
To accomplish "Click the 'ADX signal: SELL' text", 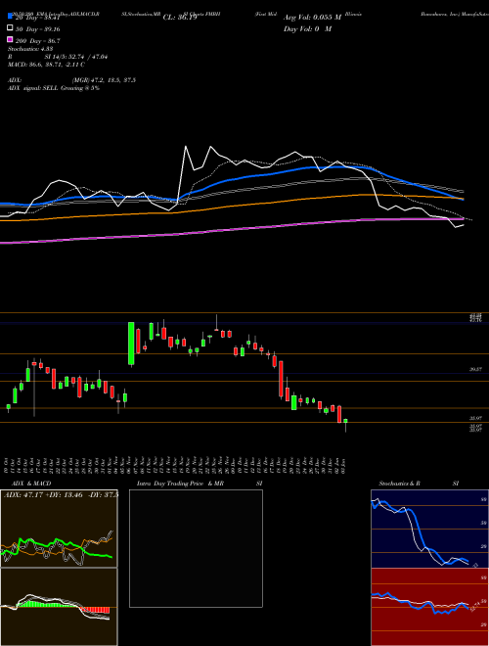I will click(x=33, y=88).
